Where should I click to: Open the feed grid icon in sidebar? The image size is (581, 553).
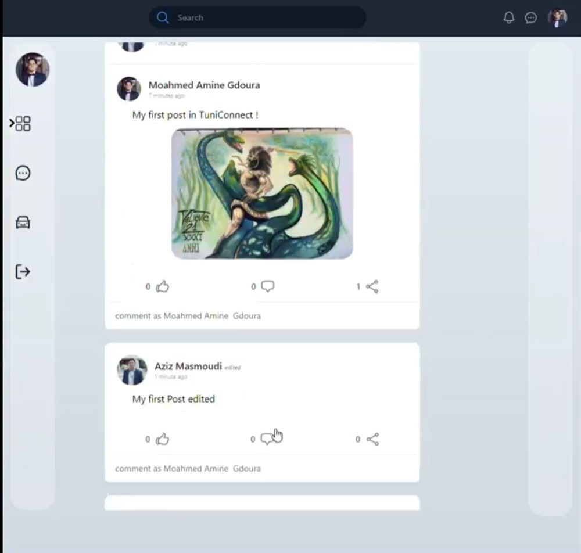click(x=23, y=123)
